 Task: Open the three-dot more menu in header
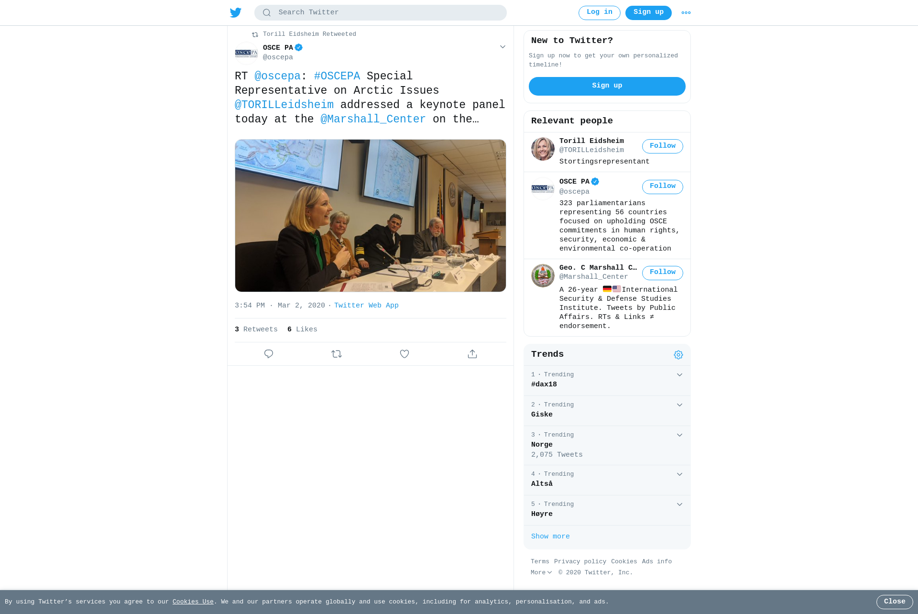pyautogui.click(x=686, y=13)
